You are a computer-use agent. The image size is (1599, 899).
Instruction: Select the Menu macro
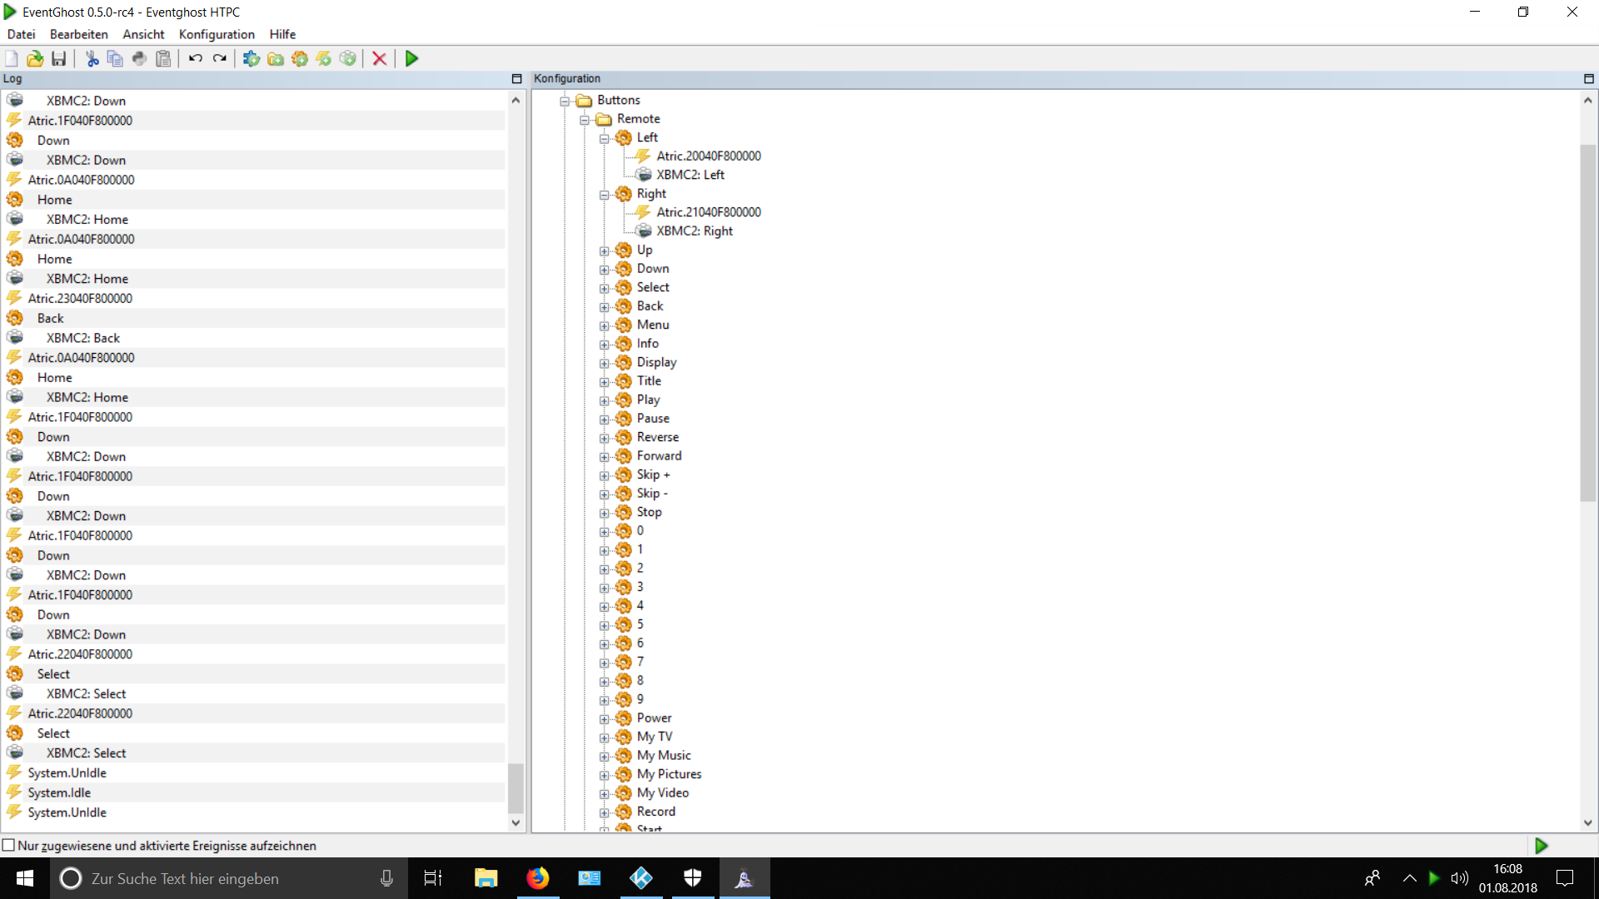652,325
